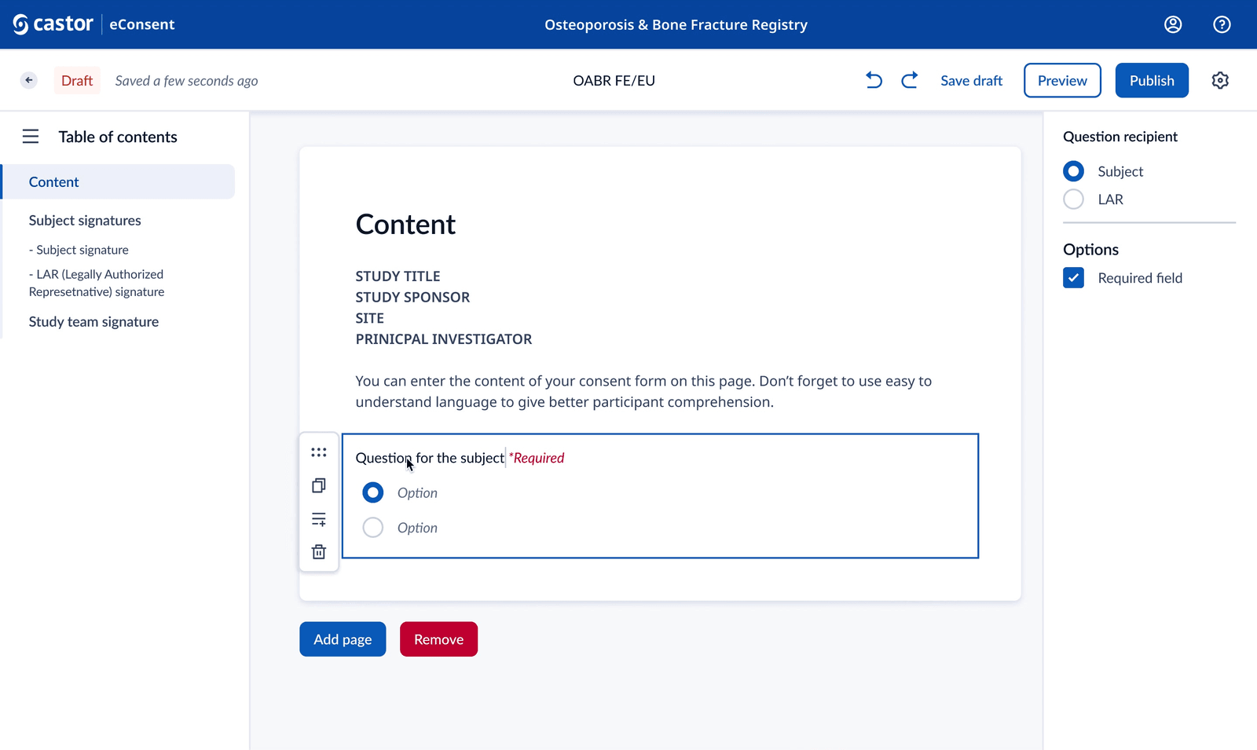Go back using the arrow icon
This screenshot has width=1257, height=750.
[29, 80]
